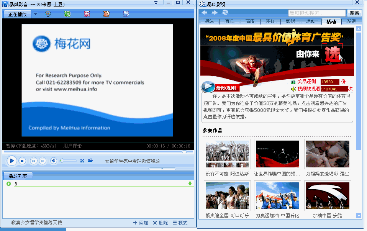Add a file using the 添加 button
This screenshot has height=231, width=367.
pyautogui.click(x=141, y=223)
